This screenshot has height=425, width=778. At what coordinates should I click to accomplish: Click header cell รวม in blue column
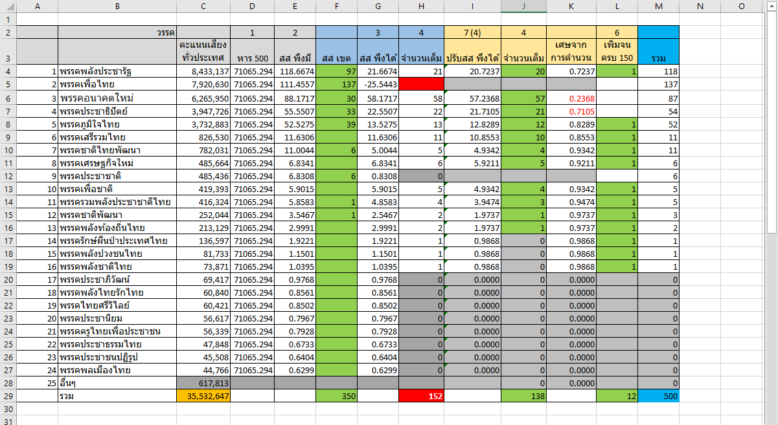pyautogui.click(x=658, y=52)
